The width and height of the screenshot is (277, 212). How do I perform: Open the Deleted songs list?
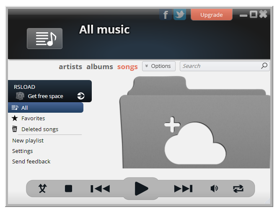pos(40,129)
